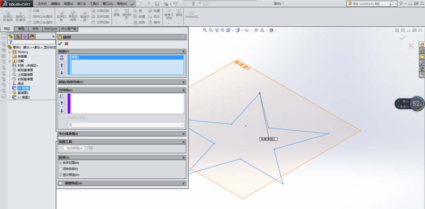Click the Previous View icon
This screenshot has width=425, height=209.
(x=216, y=30)
